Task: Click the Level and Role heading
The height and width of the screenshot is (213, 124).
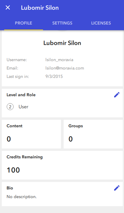Action: click(x=21, y=95)
